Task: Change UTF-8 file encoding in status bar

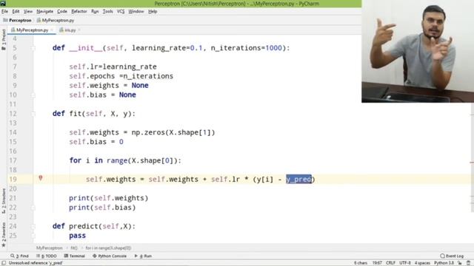Action: click(405, 263)
